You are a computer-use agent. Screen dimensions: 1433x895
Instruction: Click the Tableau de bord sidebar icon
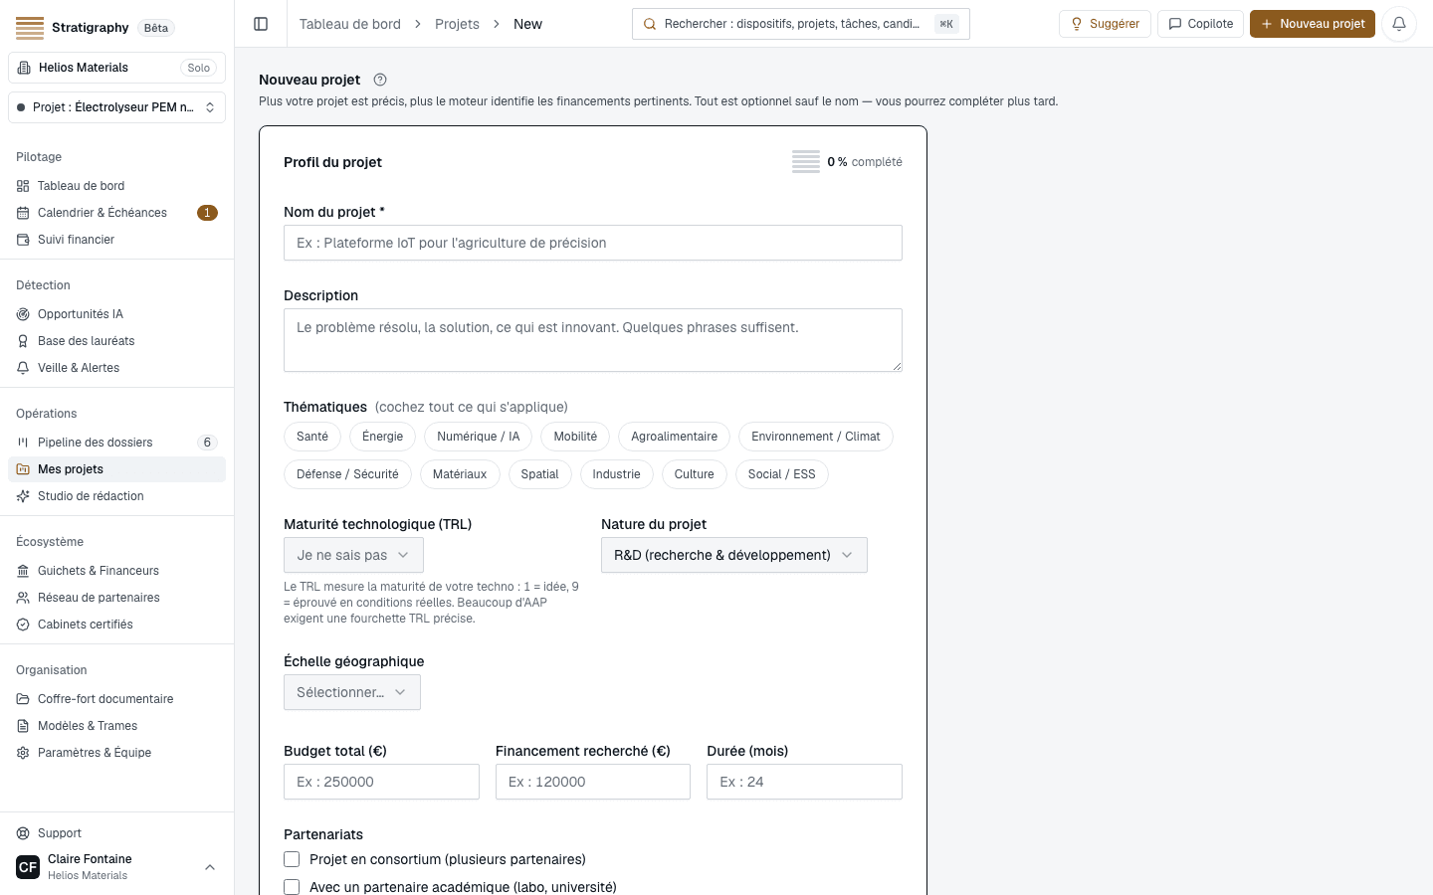pyautogui.click(x=23, y=186)
